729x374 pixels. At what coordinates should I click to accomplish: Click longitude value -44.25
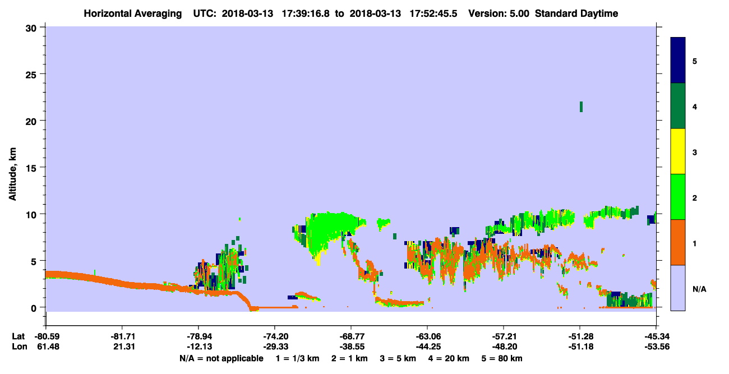click(427, 347)
